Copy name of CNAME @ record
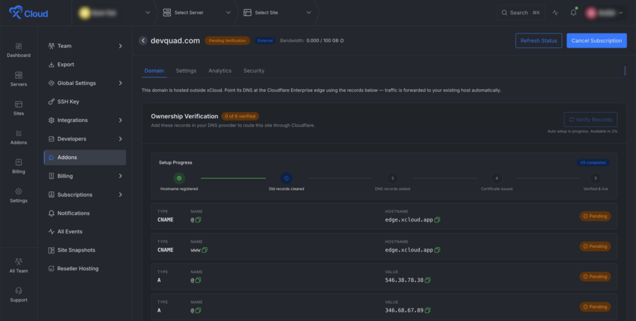 point(198,220)
